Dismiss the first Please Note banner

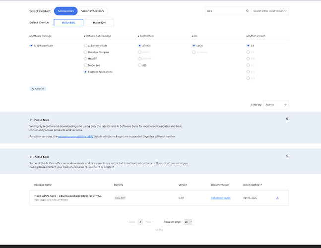[287, 119]
